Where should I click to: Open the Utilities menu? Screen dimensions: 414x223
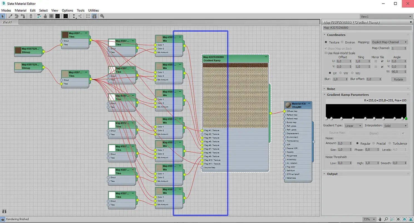click(x=93, y=10)
